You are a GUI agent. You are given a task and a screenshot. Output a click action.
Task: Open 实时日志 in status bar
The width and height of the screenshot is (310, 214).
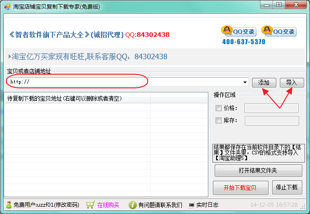click(207, 205)
